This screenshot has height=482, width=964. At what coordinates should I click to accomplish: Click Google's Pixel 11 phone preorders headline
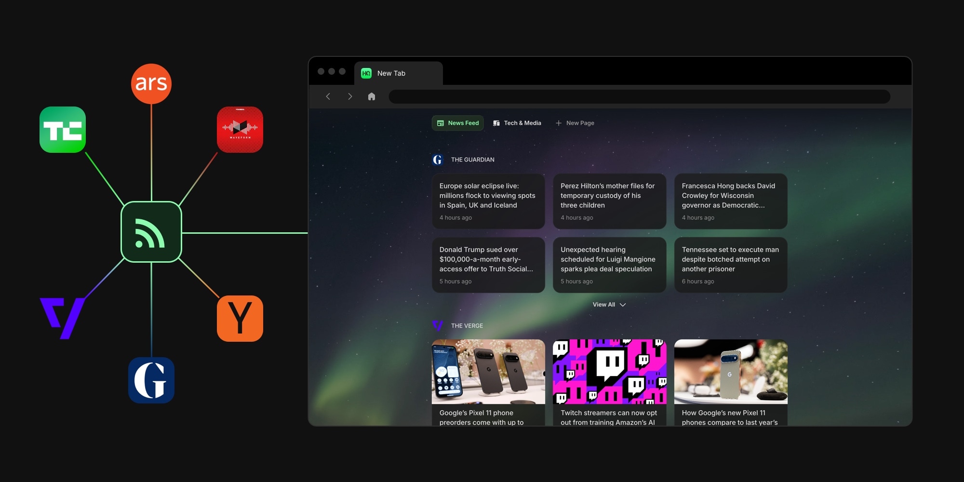pyautogui.click(x=482, y=417)
